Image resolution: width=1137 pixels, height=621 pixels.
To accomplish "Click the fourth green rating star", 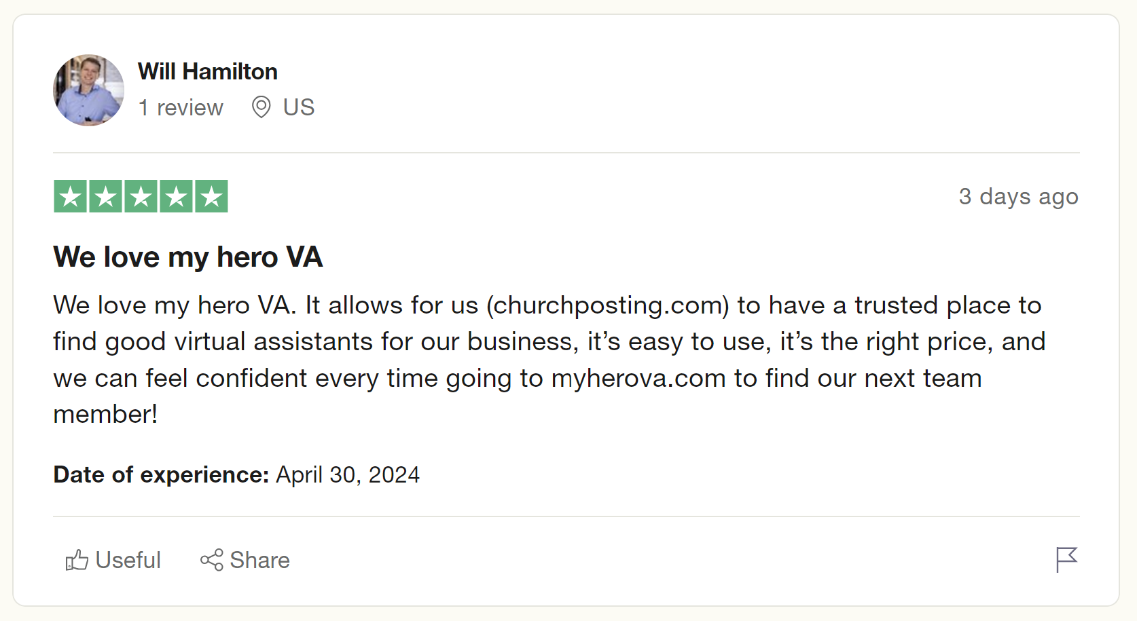I will click(177, 197).
